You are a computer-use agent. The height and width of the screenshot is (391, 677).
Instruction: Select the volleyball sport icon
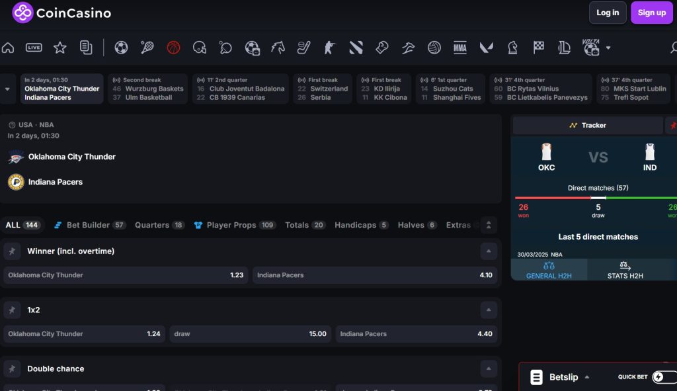tap(434, 48)
